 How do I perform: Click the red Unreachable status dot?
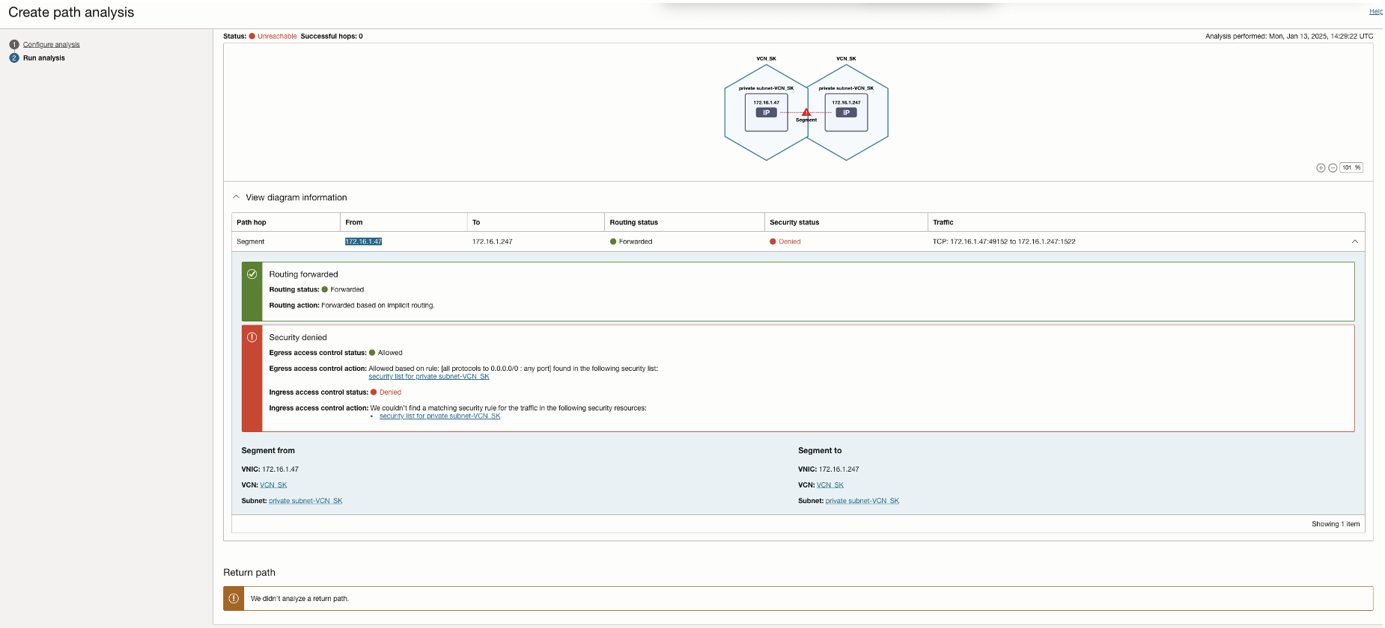[252, 36]
